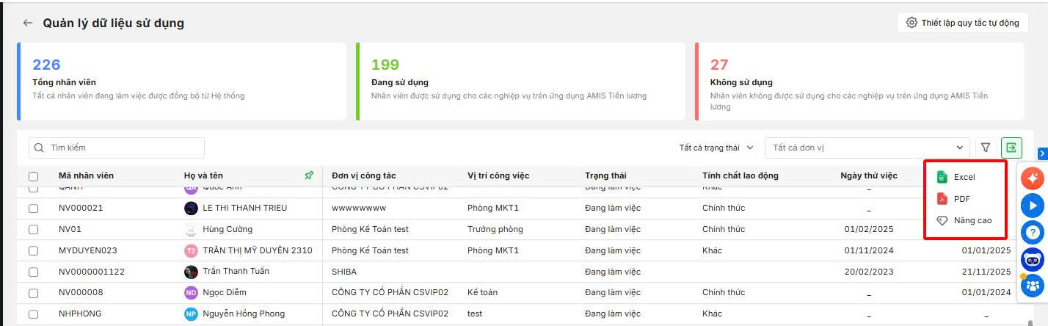This screenshot has height=326, width=1048.
Task: Choose Excel from the export menu
Action: [964, 177]
